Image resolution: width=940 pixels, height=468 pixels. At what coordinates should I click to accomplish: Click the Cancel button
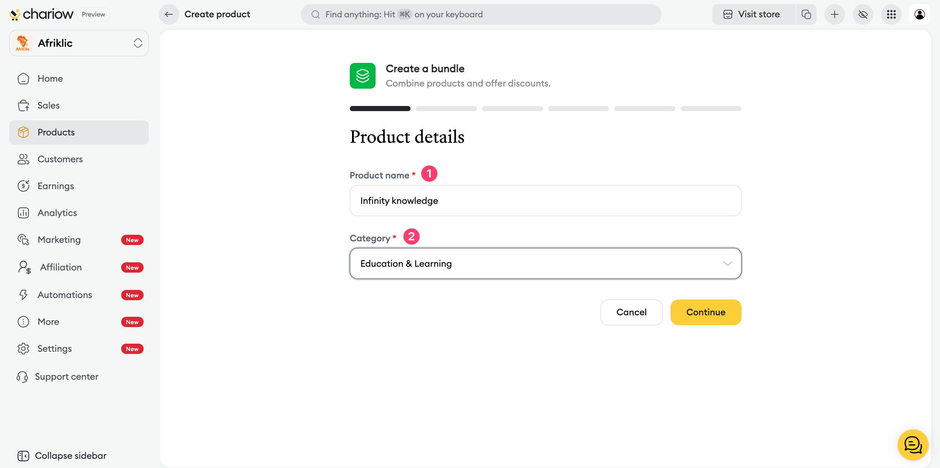631,312
